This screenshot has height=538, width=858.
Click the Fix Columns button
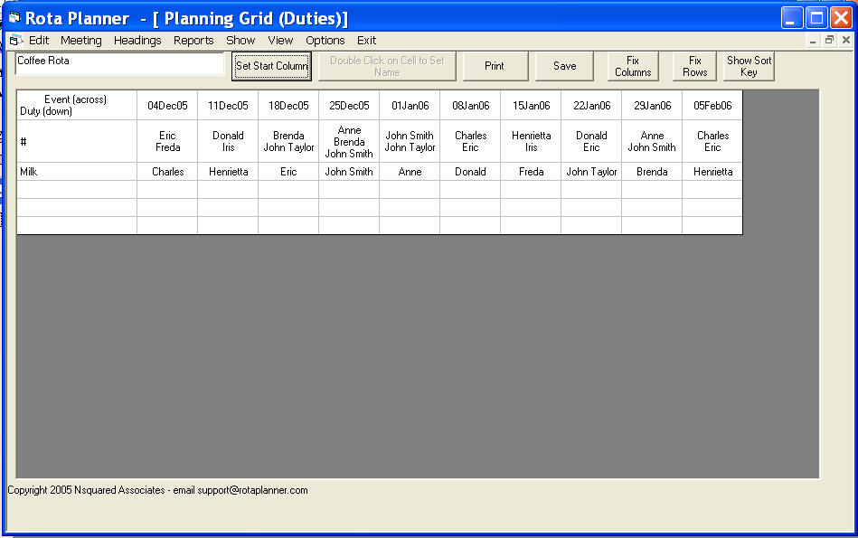[632, 66]
